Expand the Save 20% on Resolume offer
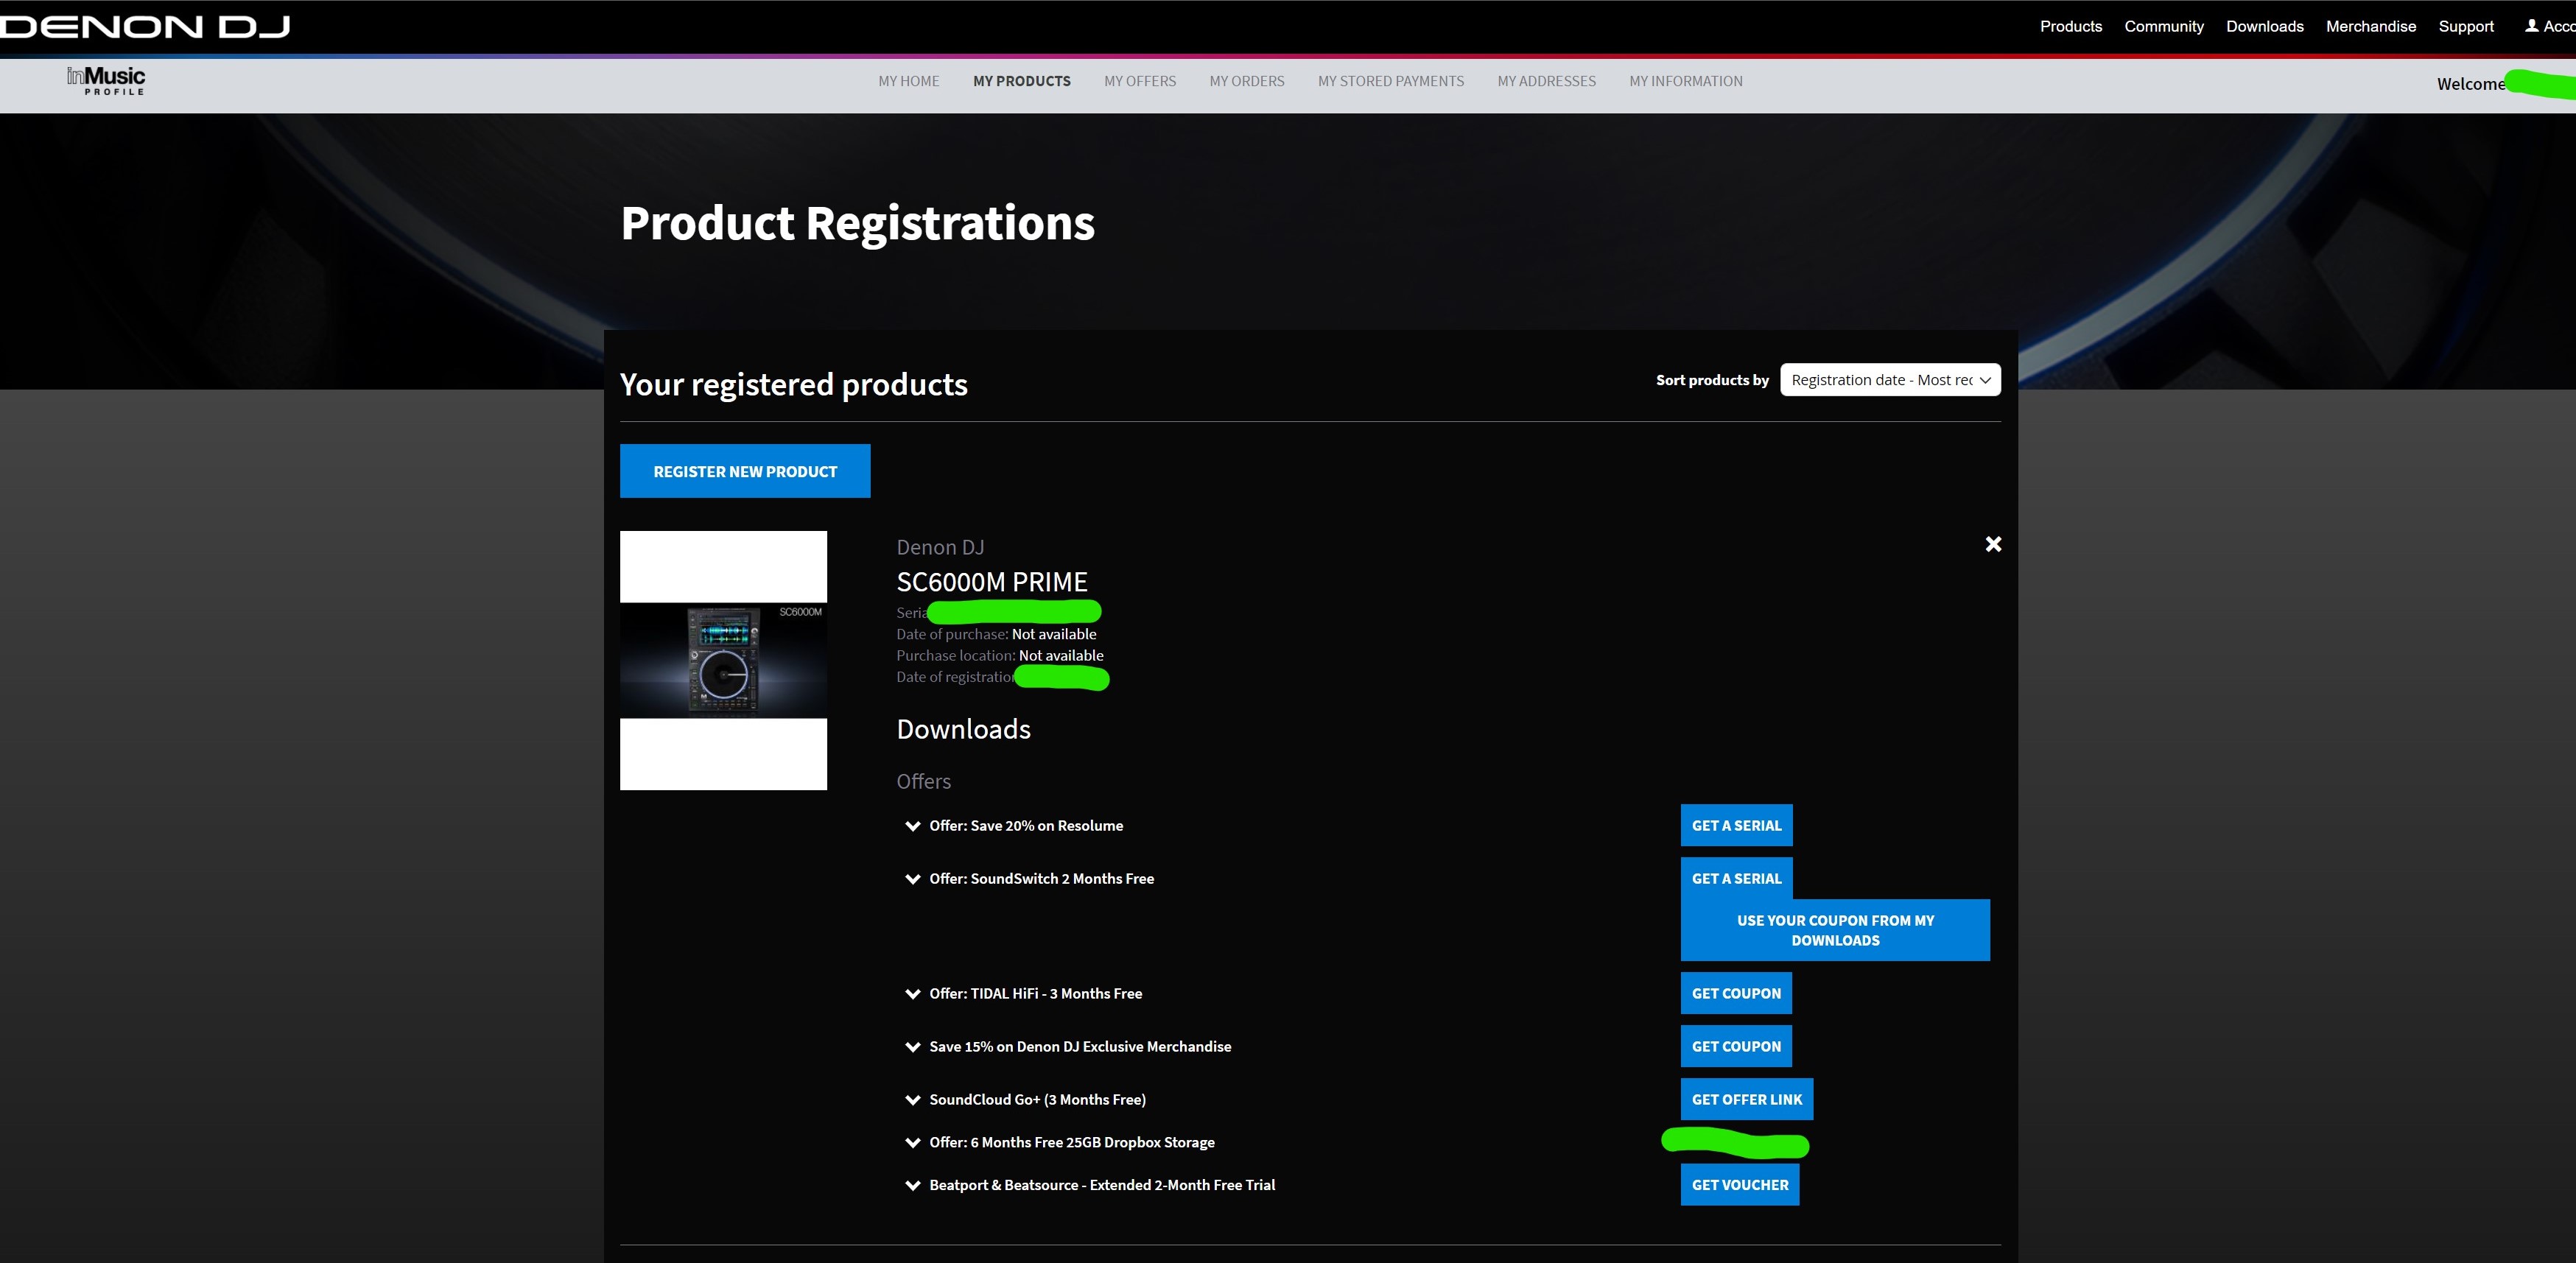The height and width of the screenshot is (1263, 2576). click(x=913, y=826)
